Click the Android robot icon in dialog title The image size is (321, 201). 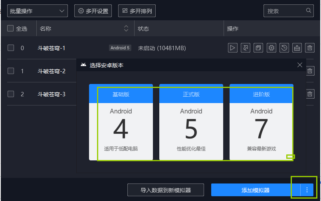(x=83, y=65)
